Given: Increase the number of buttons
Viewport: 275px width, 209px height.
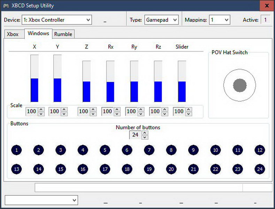Looking at the screenshot, I should (145, 133).
